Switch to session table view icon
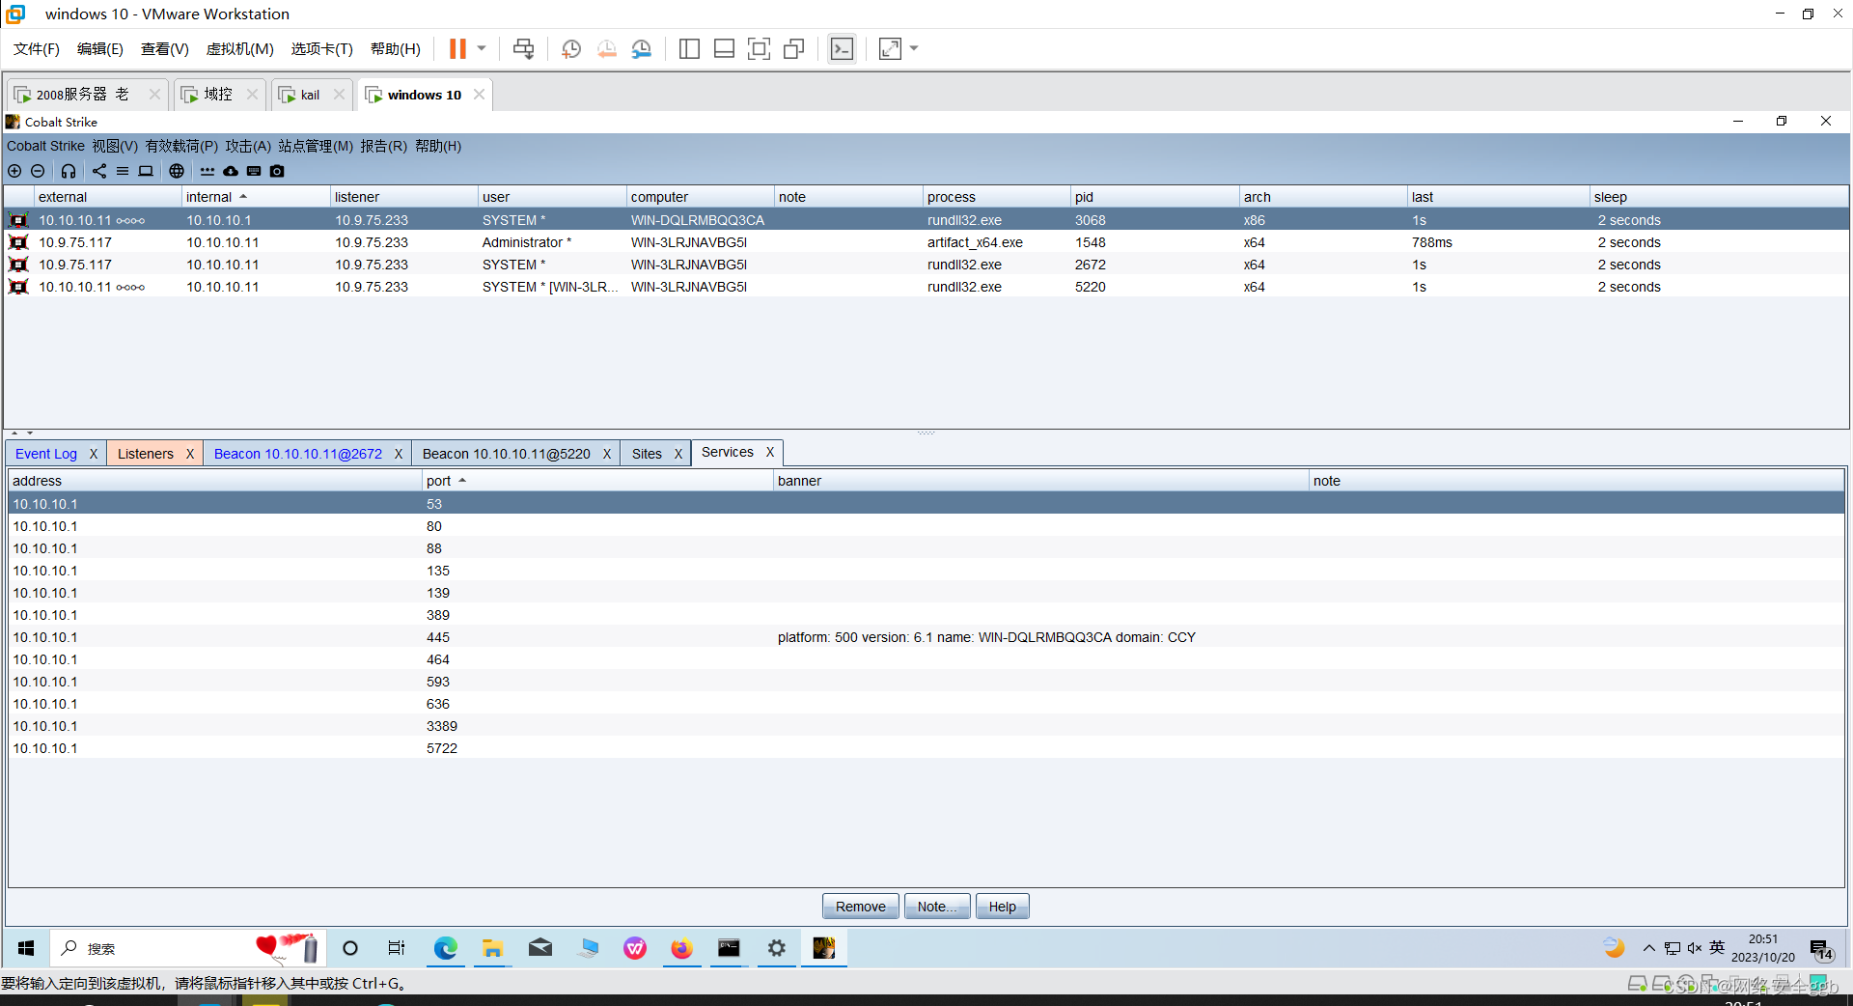1853x1006 pixels. (x=123, y=171)
